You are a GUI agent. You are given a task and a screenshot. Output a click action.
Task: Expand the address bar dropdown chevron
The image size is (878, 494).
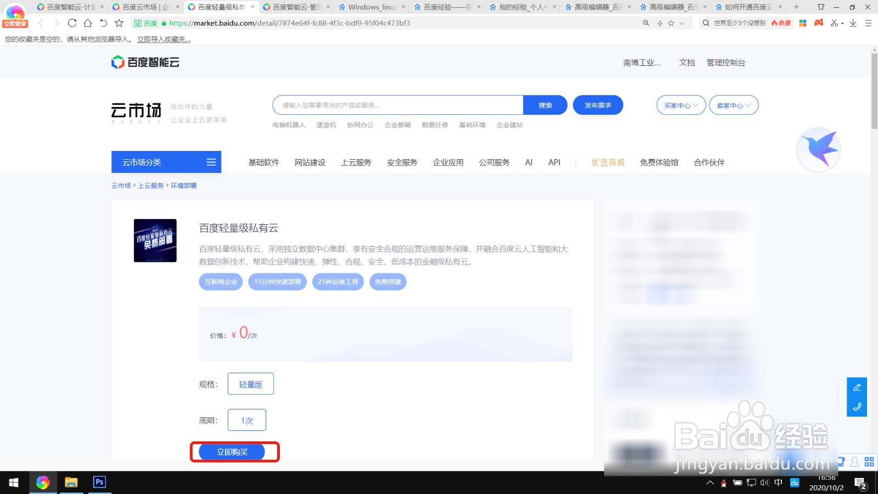tap(682, 23)
